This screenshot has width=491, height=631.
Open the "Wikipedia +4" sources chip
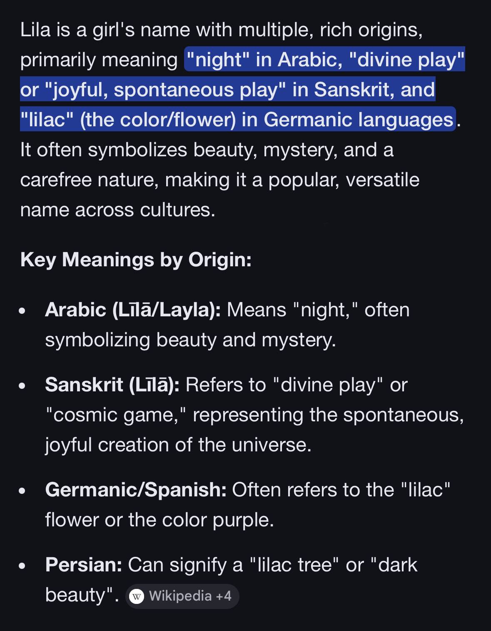click(x=182, y=596)
